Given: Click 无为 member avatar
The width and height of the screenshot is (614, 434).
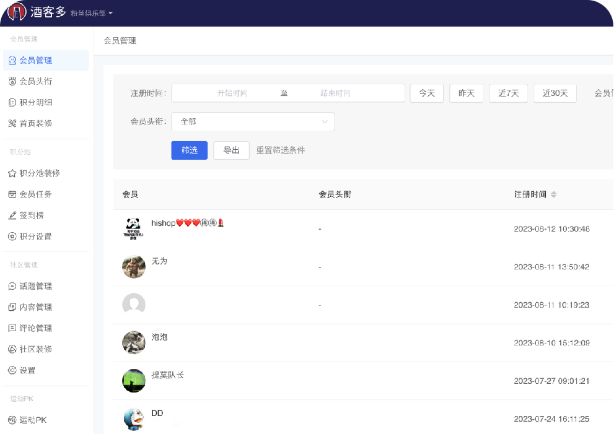Looking at the screenshot, I should tap(134, 266).
